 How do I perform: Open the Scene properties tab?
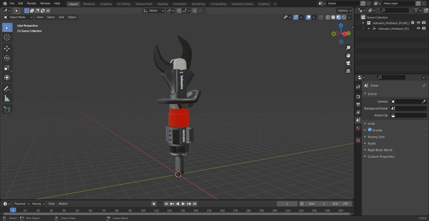tap(358, 120)
